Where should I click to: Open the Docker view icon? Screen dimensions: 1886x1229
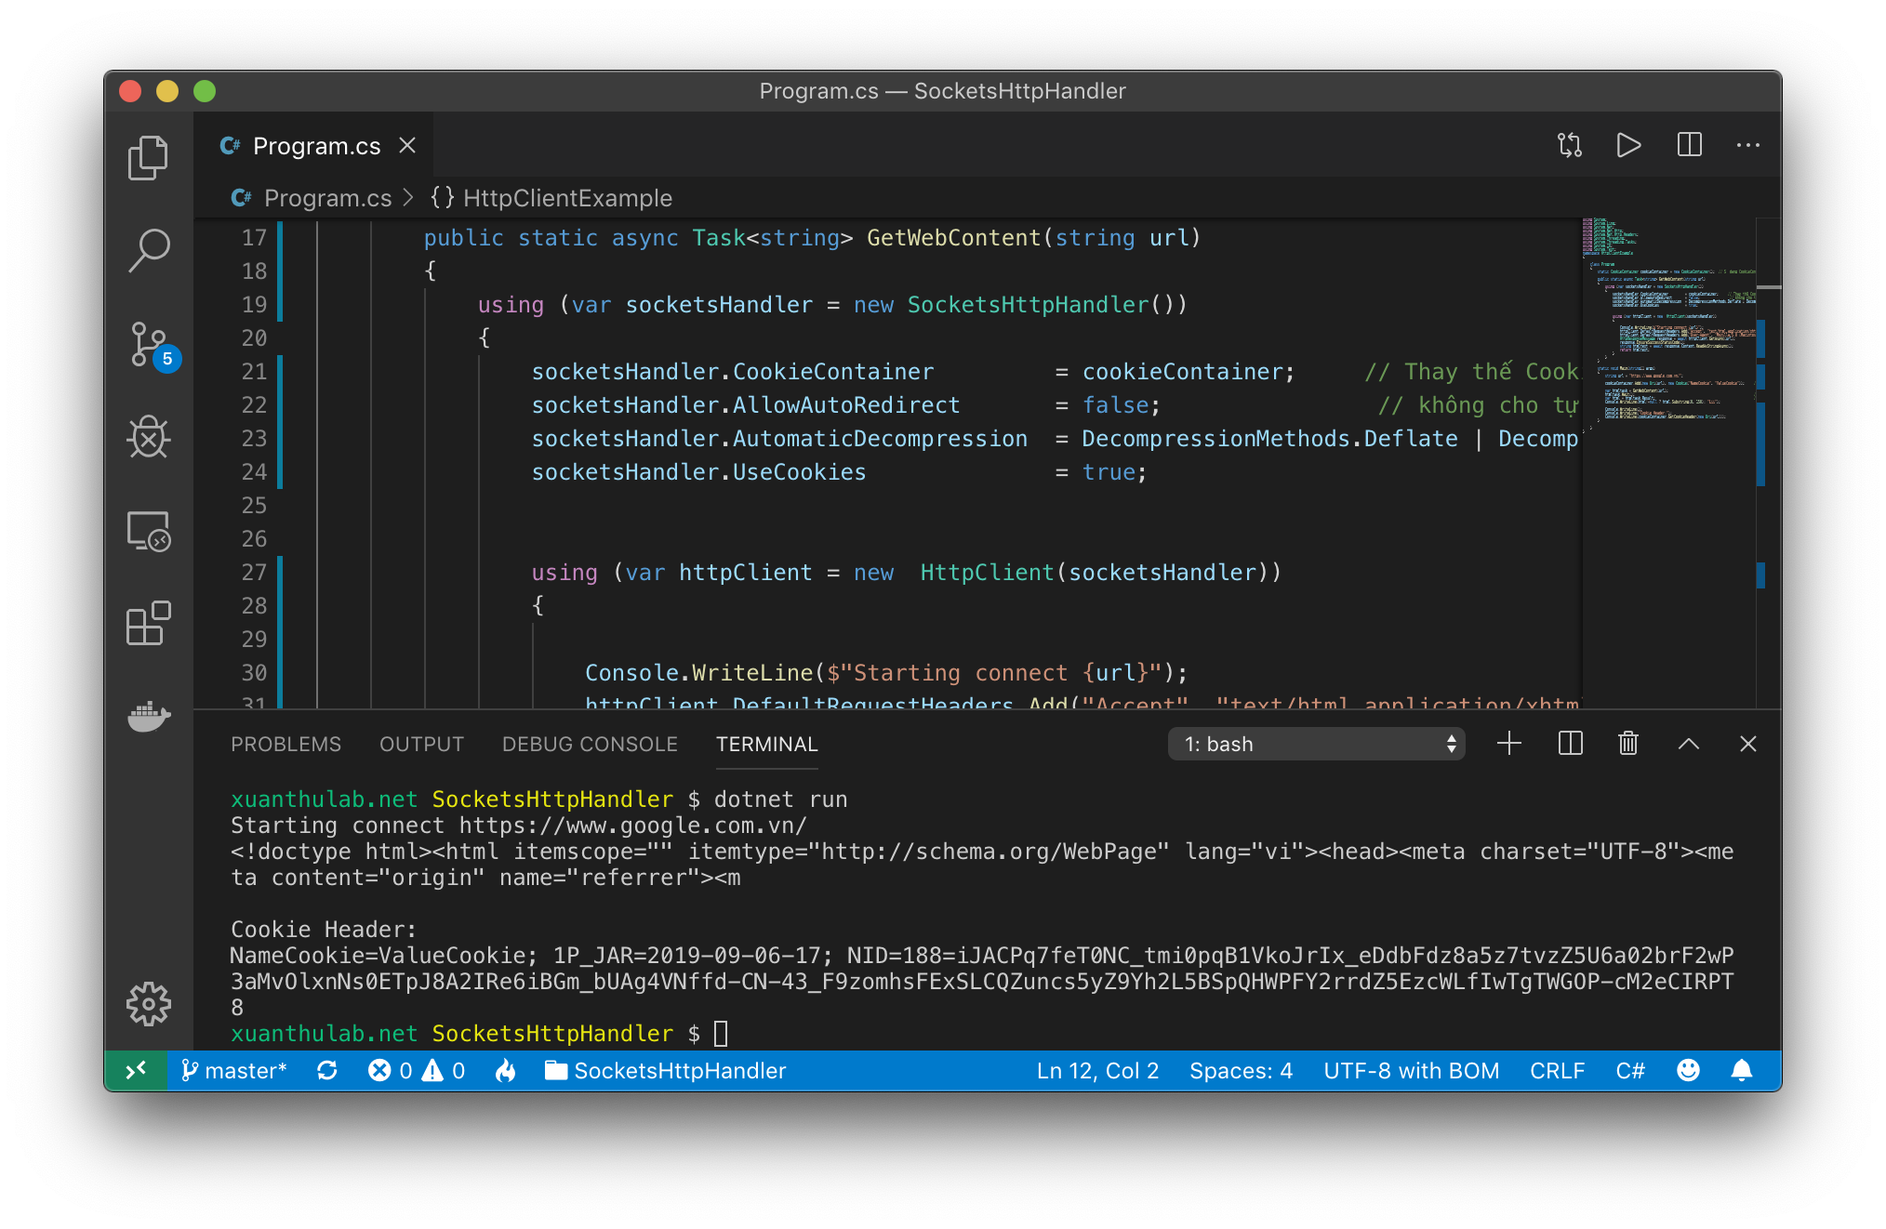148,716
